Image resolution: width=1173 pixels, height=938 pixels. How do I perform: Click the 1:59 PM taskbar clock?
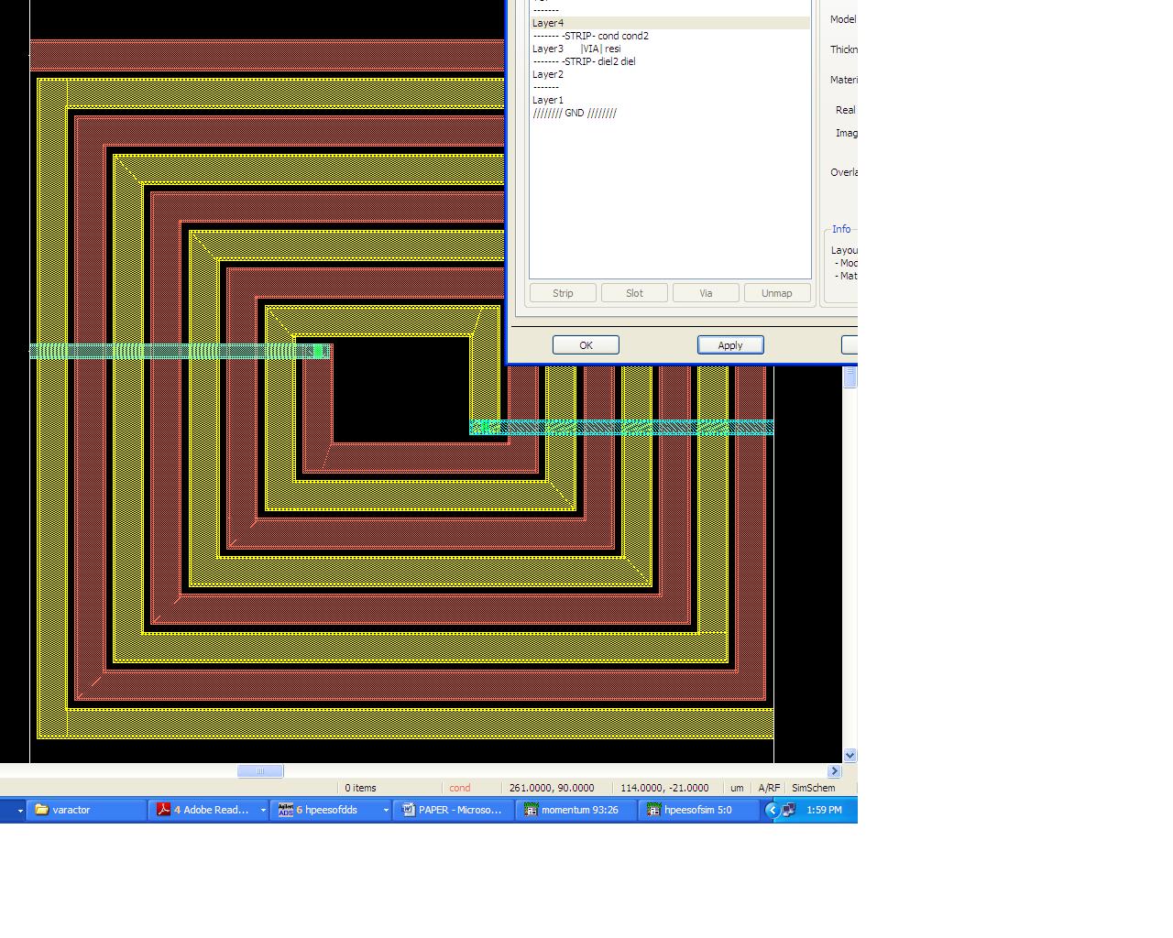824,810
